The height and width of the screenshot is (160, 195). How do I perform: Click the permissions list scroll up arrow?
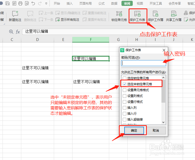[x=163, y=78]
